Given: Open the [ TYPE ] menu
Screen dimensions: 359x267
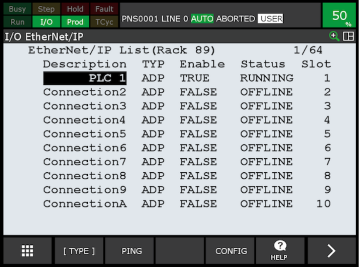Looking at the screenshot, I should (79, 251).
